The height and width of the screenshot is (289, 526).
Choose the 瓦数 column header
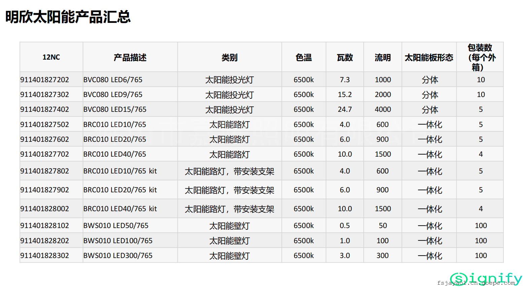[x=345, y=57]
